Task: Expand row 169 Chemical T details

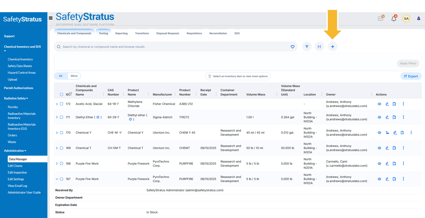Action: point(57,148)
